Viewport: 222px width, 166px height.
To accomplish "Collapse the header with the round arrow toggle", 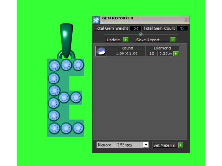I will [141, 34].
